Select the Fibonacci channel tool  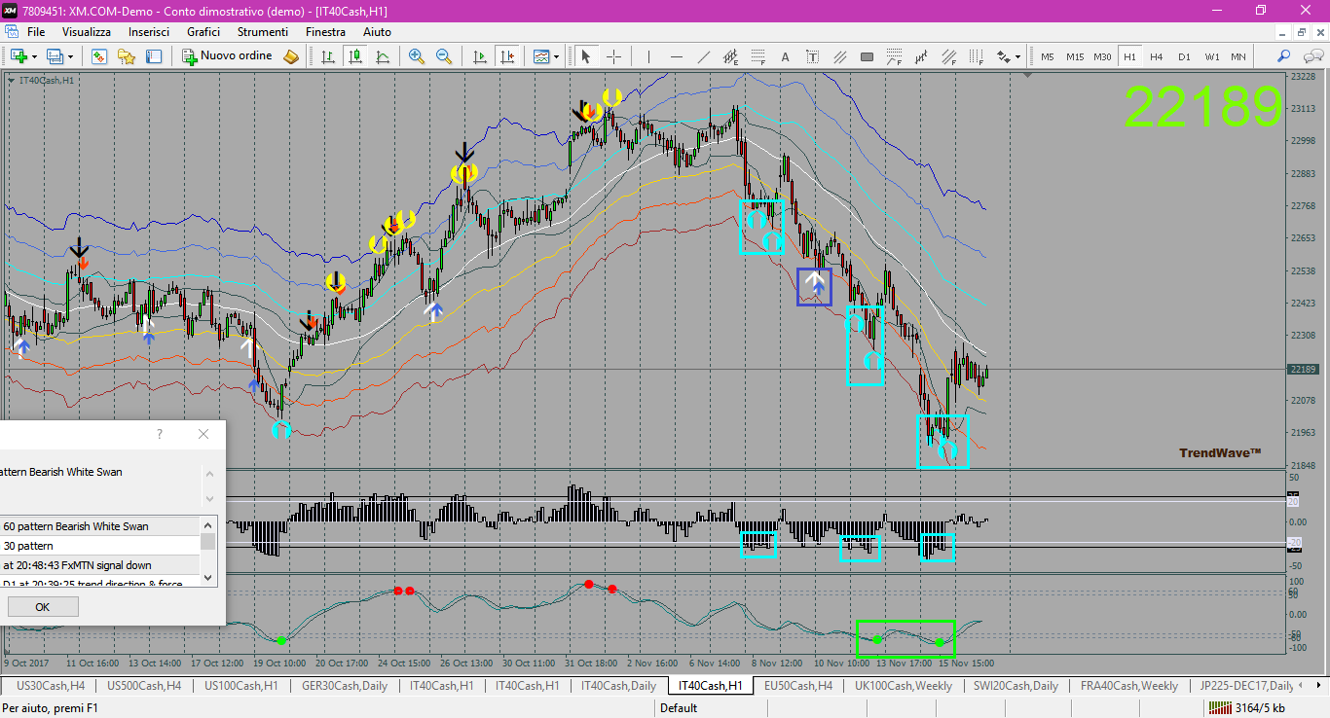click(948, 56)
